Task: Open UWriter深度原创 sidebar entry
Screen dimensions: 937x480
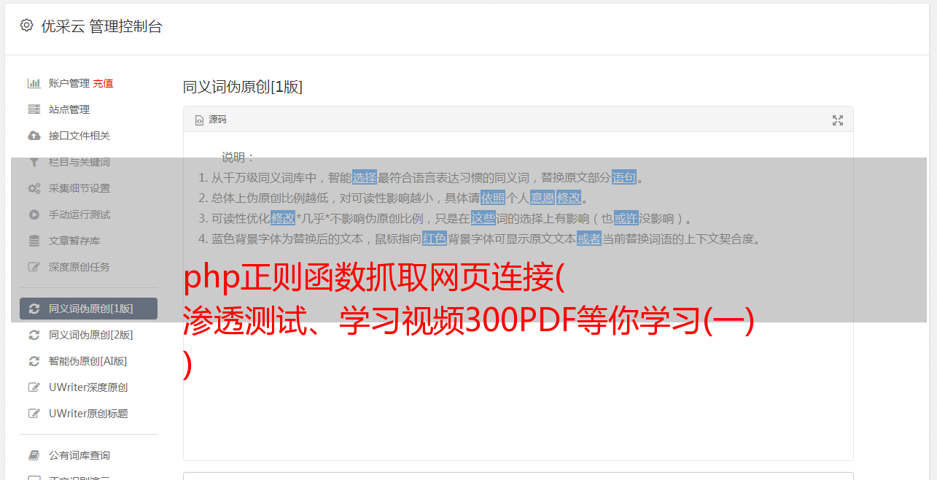Action: pyautogui.click(x=88, y=387)
